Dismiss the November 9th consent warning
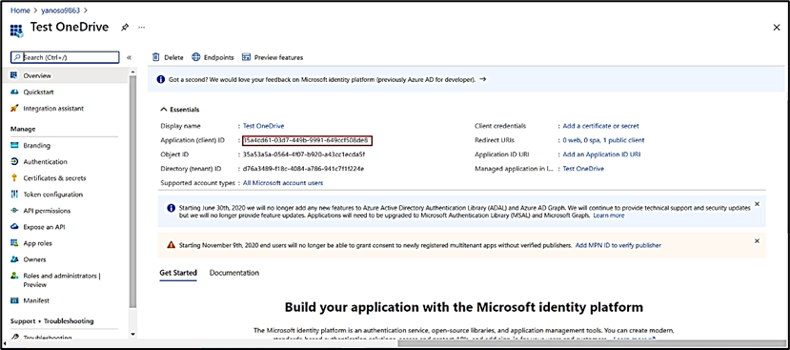790x350 pixels. pos(757,241)
